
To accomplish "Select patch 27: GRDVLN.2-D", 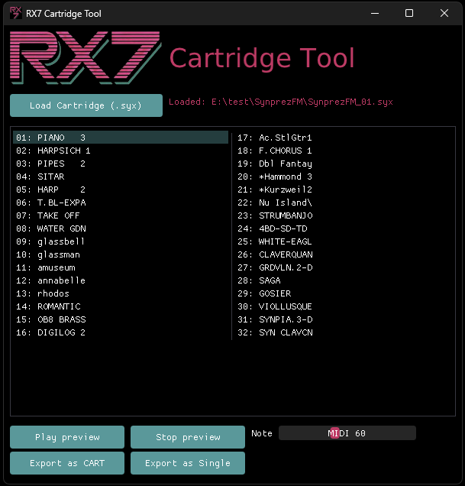I will [344, 267].
